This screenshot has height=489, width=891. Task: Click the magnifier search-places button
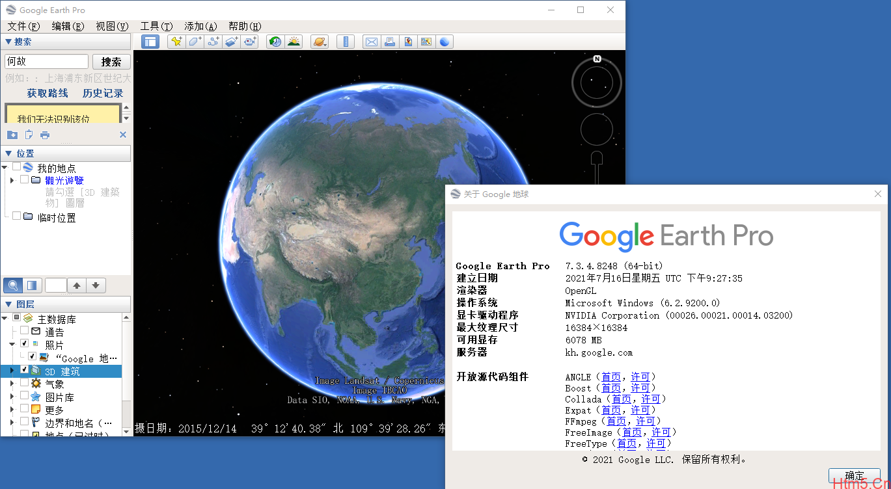(x=12, y=285)
